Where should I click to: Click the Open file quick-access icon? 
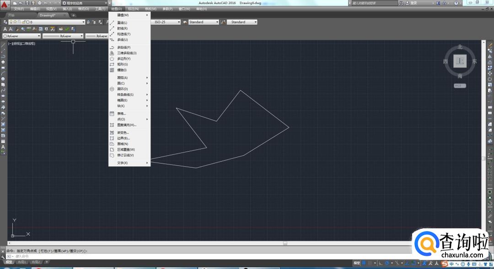pos(21,3)
